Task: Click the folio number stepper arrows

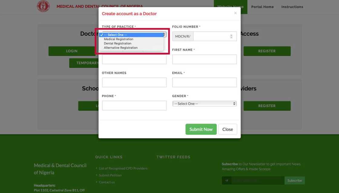Action: pos(231,36)
